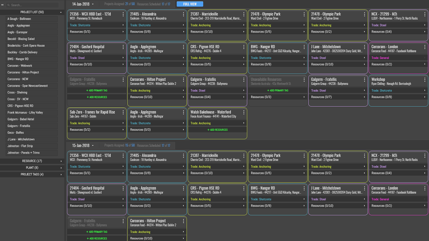Select Becold - Blazing Salad in project list
The height and width of the screenshot is (241, 429).
point(31,39)
